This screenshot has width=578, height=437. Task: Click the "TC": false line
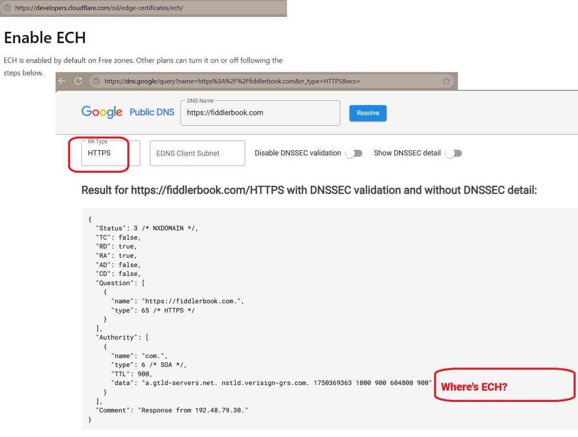(x=118, y=237)
